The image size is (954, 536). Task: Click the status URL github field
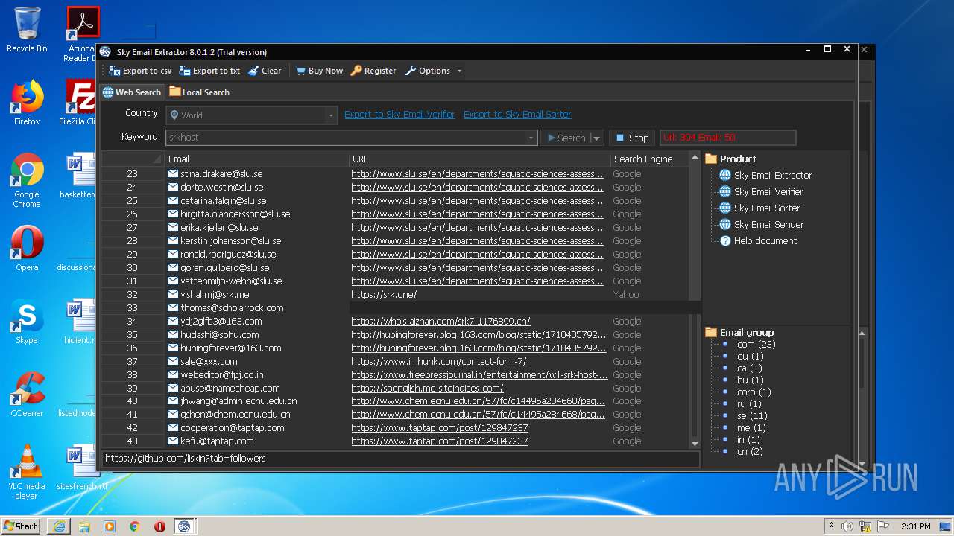coord(401,459)
